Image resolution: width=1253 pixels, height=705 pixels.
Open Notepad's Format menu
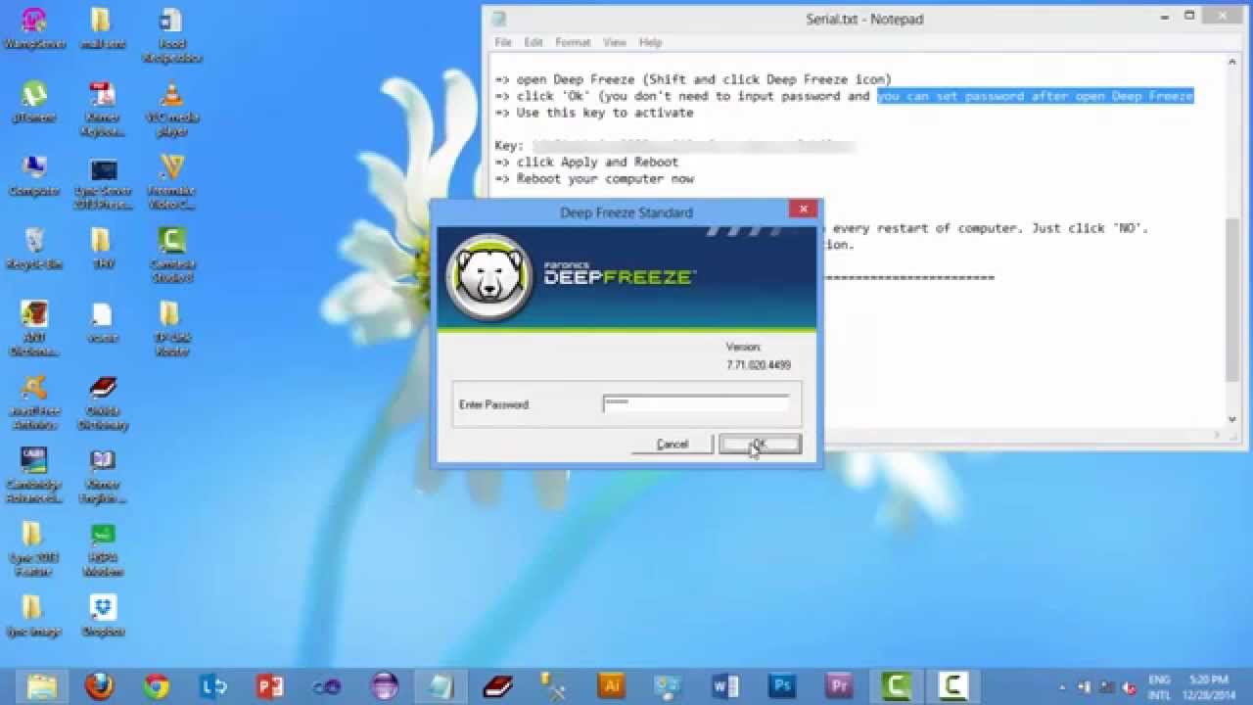click(x=573, y=42)
